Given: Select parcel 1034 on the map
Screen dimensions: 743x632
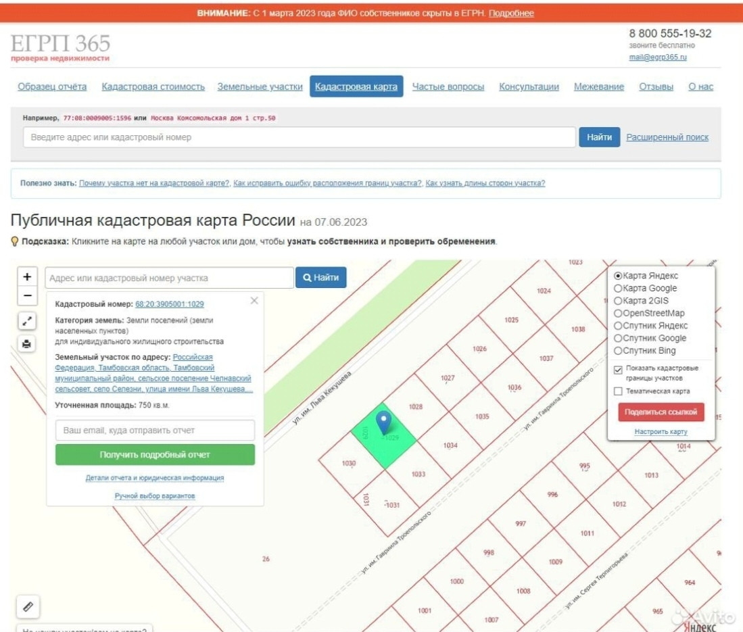Looking at the screenshot, I should (x=450, y=445).
